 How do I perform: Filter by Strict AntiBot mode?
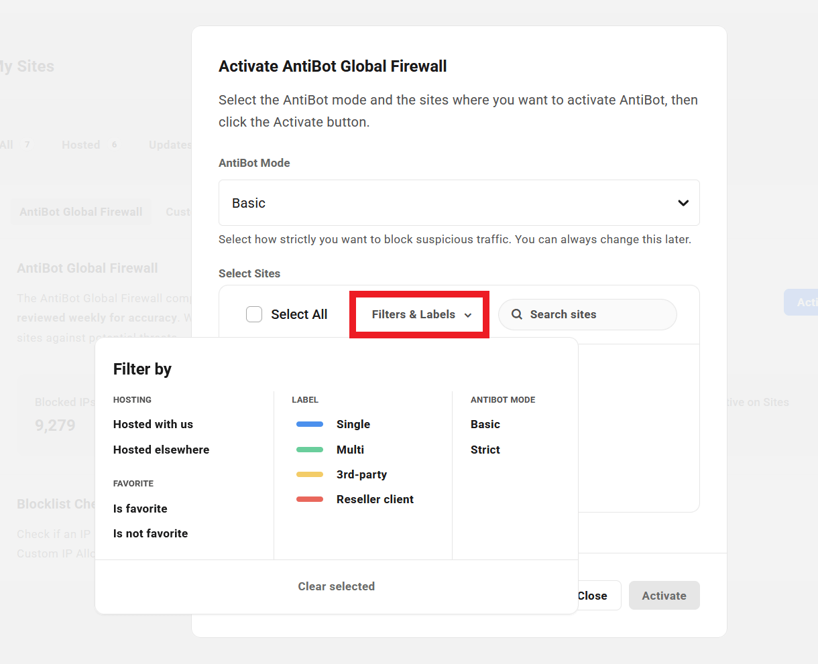tap(485, 450)
